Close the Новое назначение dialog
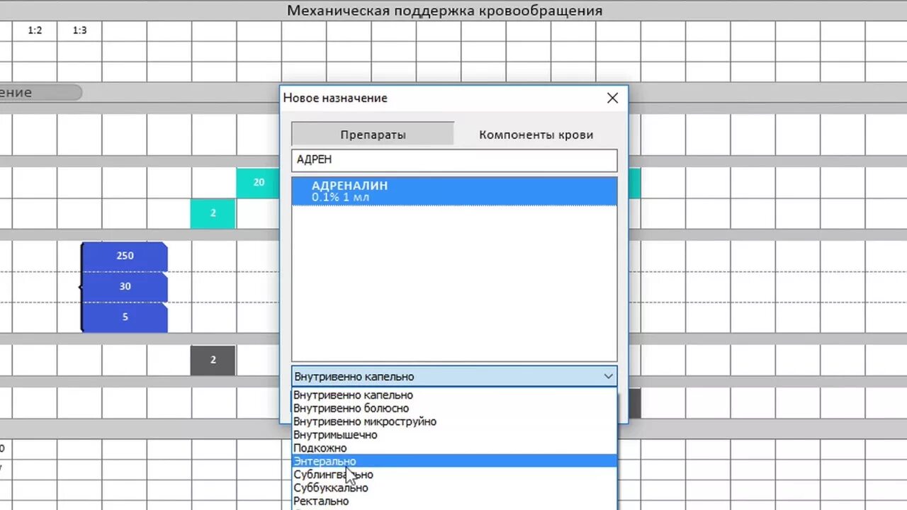Viewport: 907px width, 510px height. pyautogui.click(x=612, y=98)
